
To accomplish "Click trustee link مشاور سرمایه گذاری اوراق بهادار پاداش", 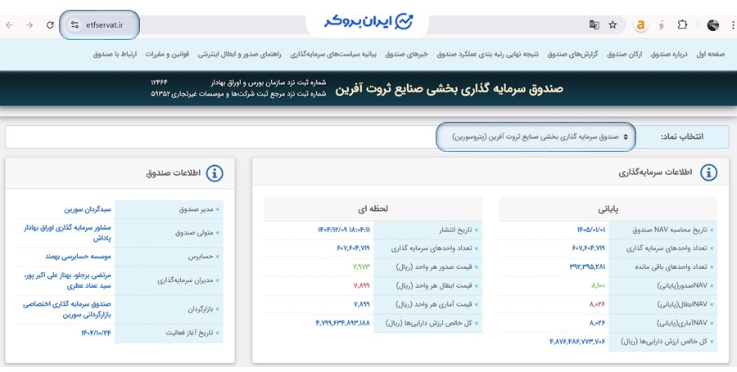I will pyautogui.click(x=67, y=233).
